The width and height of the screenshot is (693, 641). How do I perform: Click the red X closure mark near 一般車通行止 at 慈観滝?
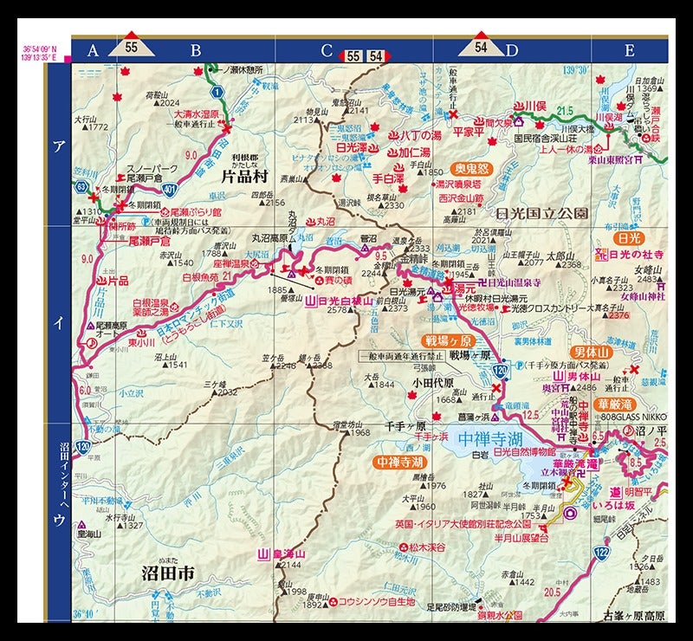tap(635, 369)
